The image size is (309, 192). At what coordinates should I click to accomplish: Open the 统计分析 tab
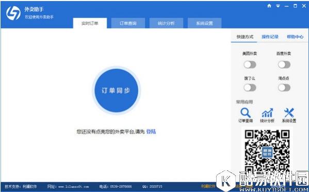point(166,23)
